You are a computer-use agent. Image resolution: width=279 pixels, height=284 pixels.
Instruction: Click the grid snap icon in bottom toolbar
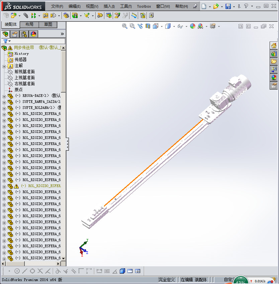pos(107,271)
